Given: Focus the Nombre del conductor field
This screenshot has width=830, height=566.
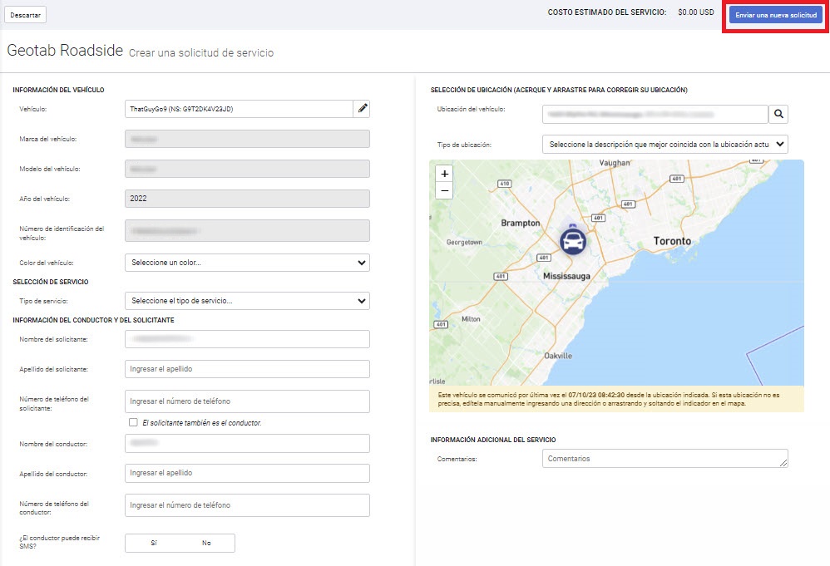Looking at the screenshot, I should pyautogui.click(x=247, y=443).
